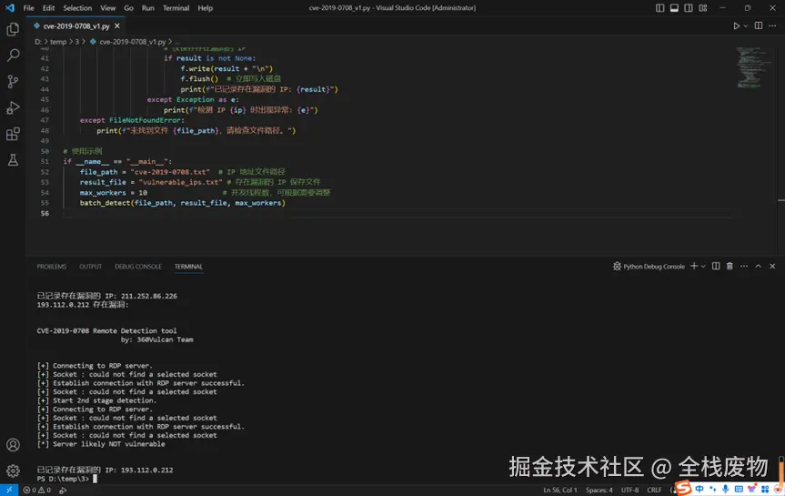The width and height of the screenshot is (785, 496).
Task: Open the Explorer view in activity bar
Action: pos(13,29)
